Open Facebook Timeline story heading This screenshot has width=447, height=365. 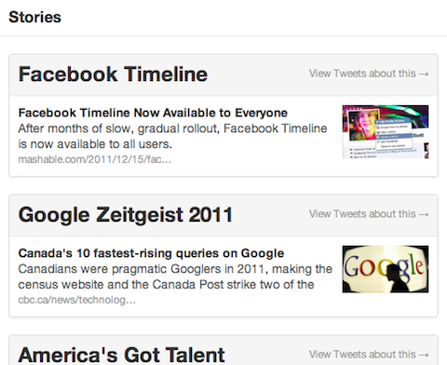(x=113, y=74)
